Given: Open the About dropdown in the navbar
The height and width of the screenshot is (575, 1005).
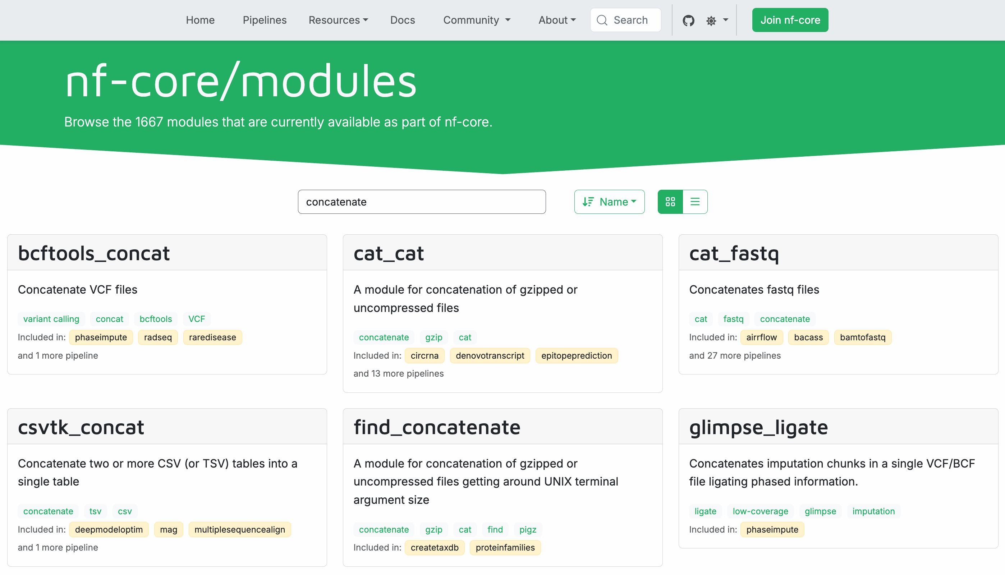Looking at the screenshot, I should (x=557, y=20).
